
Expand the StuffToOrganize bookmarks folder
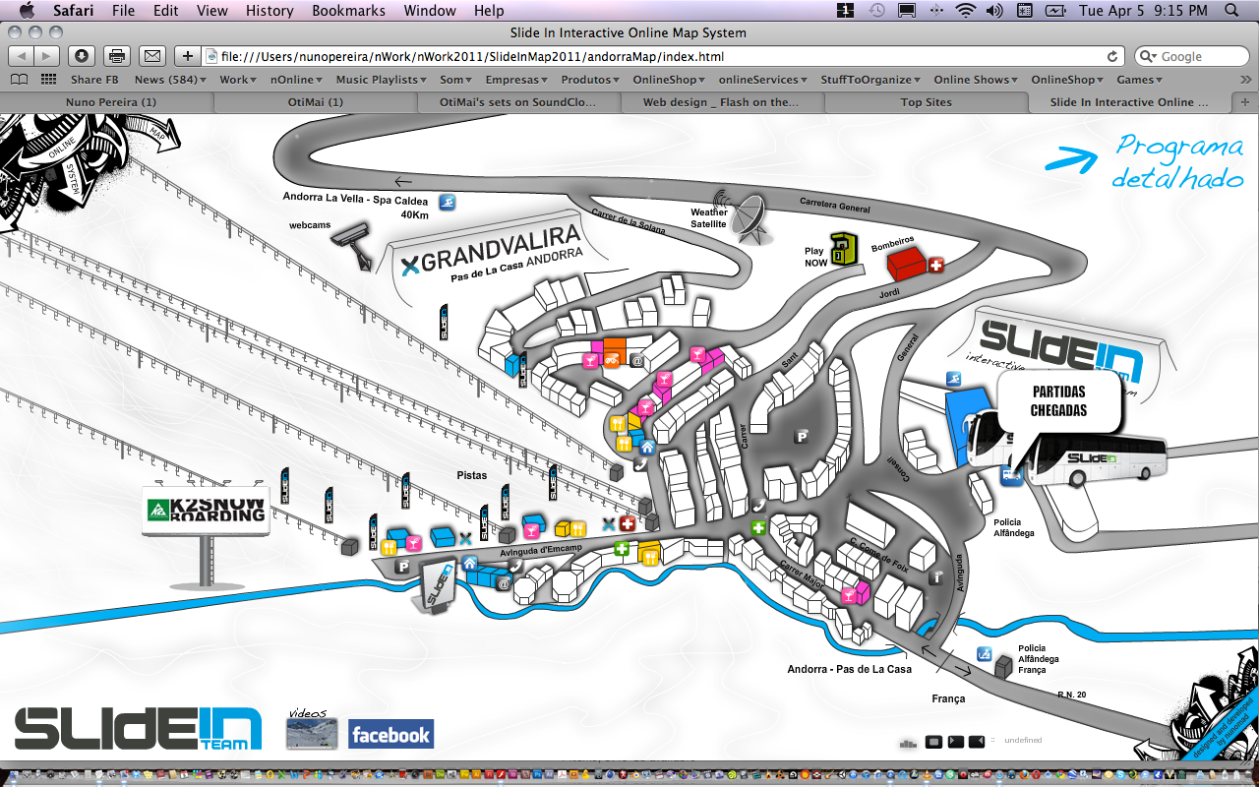[x=870, y=80]
